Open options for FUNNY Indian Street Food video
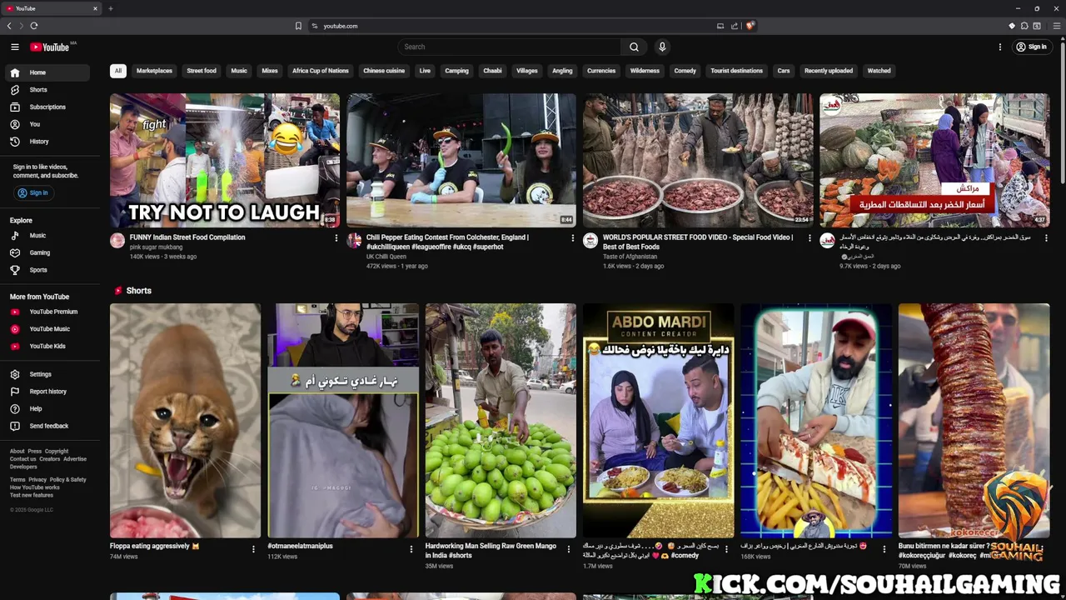This screenshot has width=1066, height=600. 336,238
